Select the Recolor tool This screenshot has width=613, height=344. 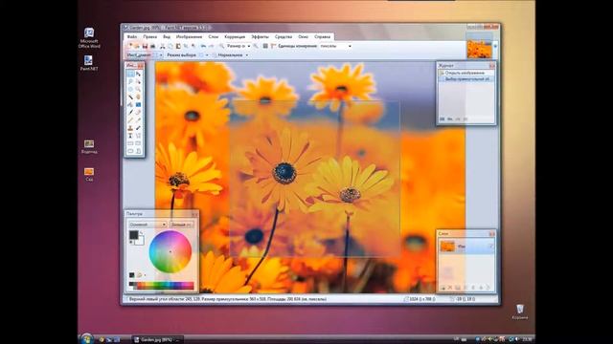[138, 128]
